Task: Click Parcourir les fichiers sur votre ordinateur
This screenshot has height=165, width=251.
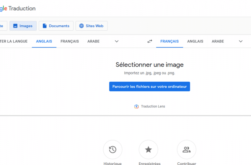Action: [x=149, y=87]
